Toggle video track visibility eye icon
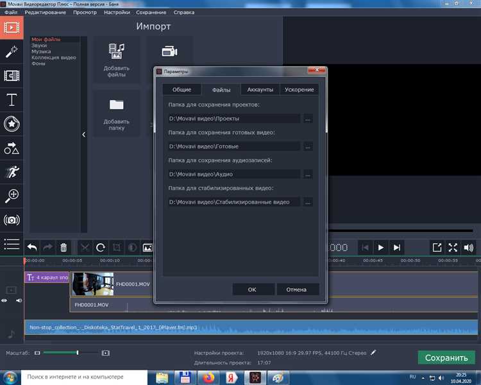The height and width of the screenshot is (385, 481). tap(6, 300)
